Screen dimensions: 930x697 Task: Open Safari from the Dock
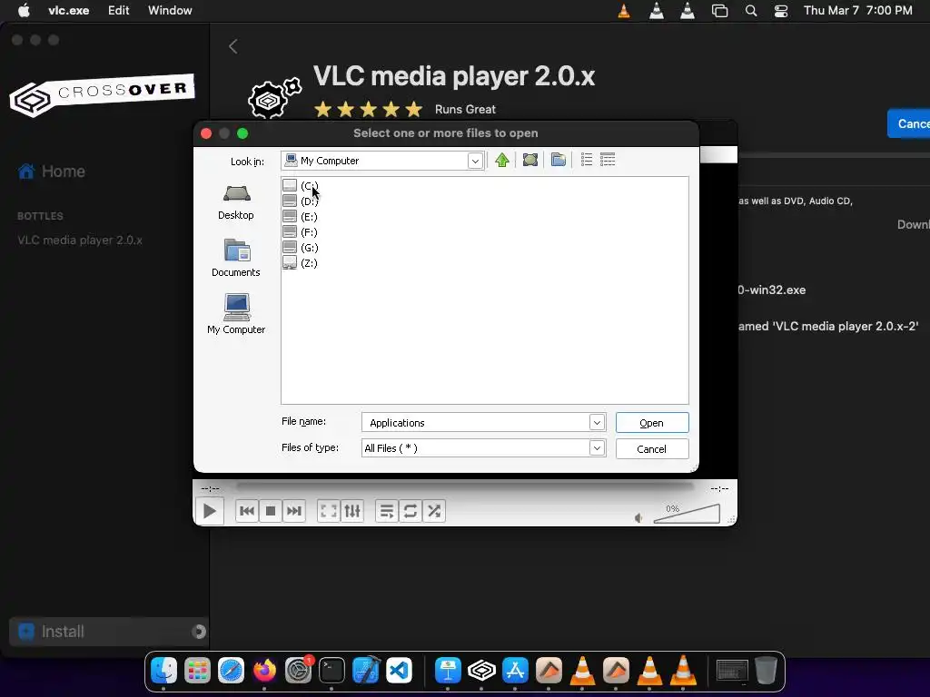231,671
